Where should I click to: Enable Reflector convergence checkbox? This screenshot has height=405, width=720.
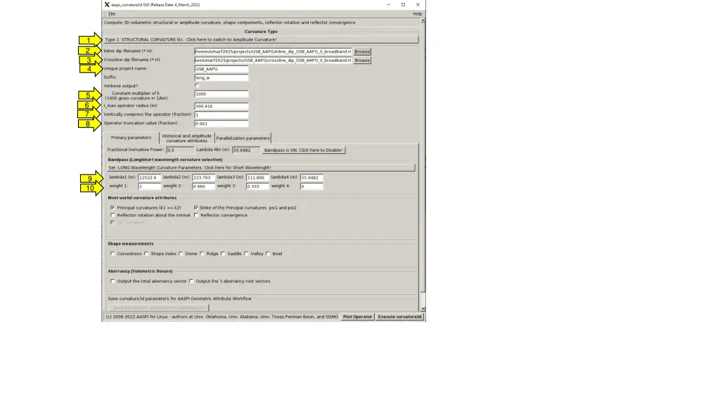click(x=196, y=215)
